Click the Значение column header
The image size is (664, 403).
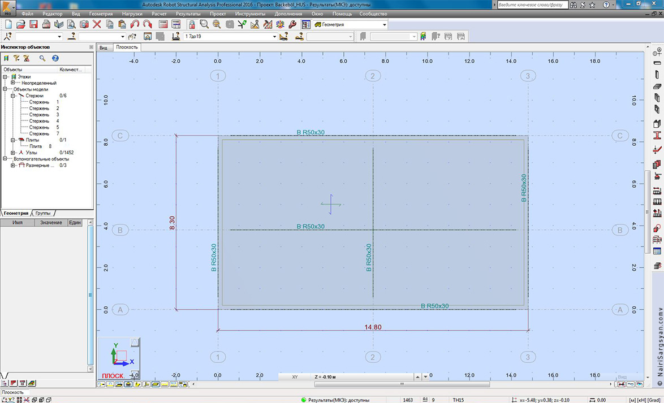pyautogui.click(x=51, y=223)
